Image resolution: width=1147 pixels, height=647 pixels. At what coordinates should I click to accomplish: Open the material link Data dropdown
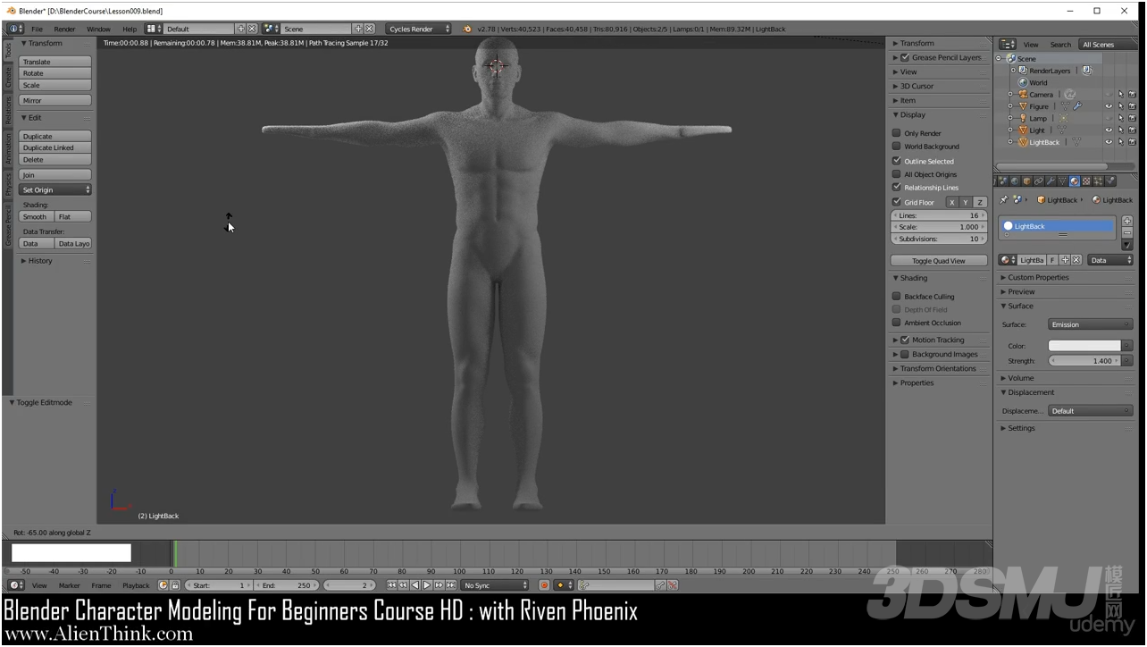pos(1110,260)
